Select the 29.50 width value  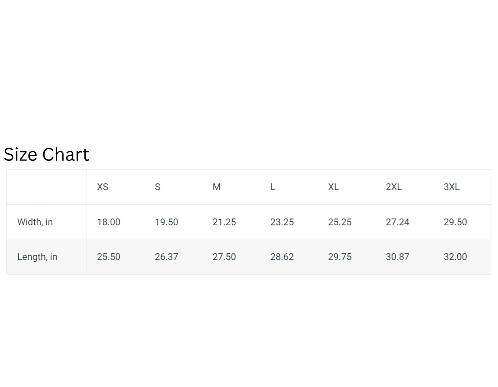click(455, 222)
